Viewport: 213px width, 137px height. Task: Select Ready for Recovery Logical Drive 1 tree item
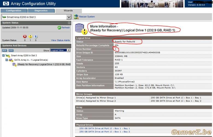point(44,64)
